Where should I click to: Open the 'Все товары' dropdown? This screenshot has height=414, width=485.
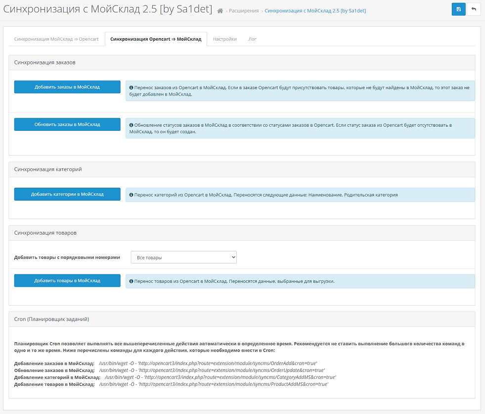click(184, 257)
